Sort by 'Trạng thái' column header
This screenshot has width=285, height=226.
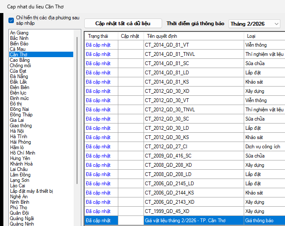98,36
